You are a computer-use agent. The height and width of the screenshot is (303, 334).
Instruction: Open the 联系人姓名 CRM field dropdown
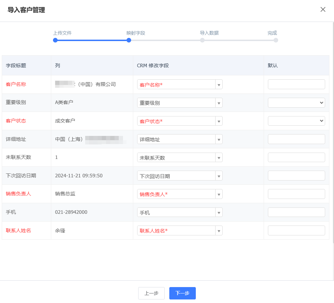pos(180,231)
